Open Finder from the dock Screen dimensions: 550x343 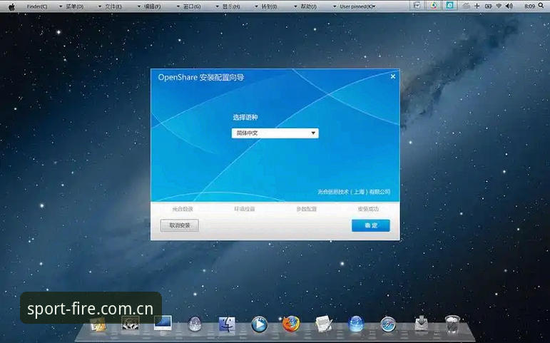point(227,324)
